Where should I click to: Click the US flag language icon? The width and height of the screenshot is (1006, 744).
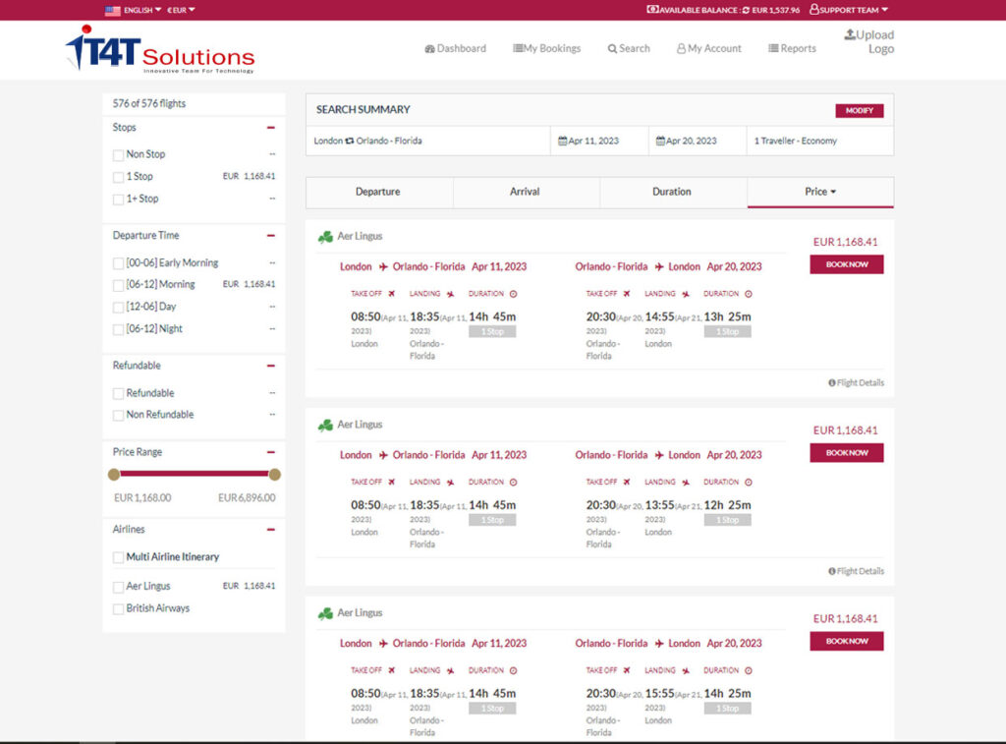pyautogui.click(x=112, y=10)
